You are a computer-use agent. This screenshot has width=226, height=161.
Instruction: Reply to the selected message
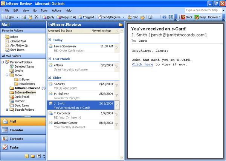coord(48,17)
